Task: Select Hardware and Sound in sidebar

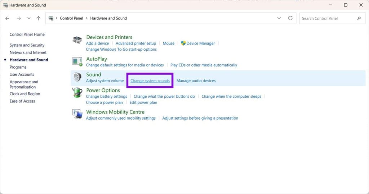Action: point(29,60)
